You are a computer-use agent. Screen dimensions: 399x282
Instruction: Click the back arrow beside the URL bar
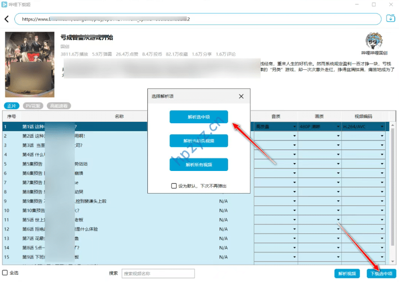pyautogui.click(x=6, y=19)
